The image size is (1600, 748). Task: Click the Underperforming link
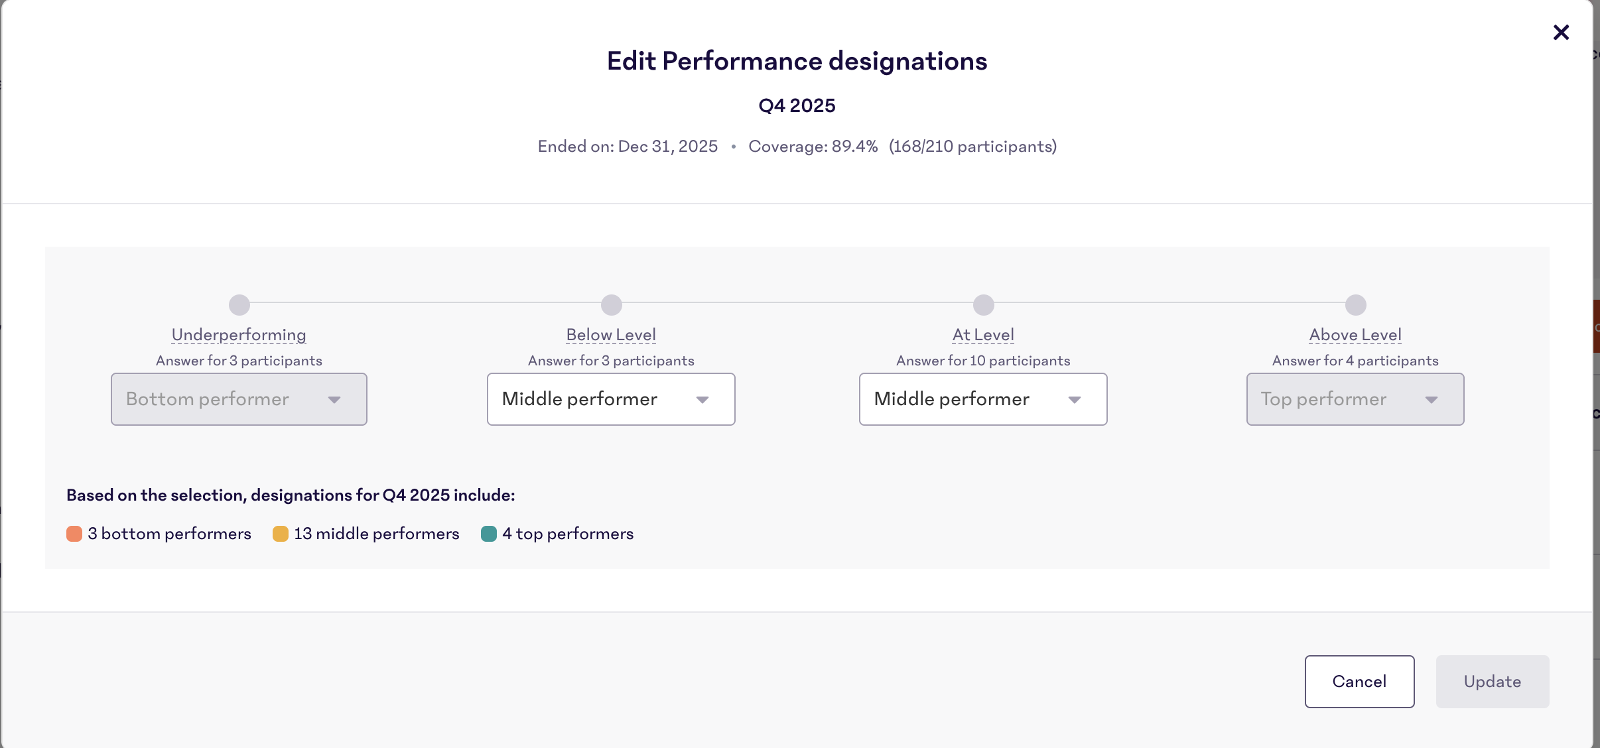pyautogui.click(x=239, y=334)
